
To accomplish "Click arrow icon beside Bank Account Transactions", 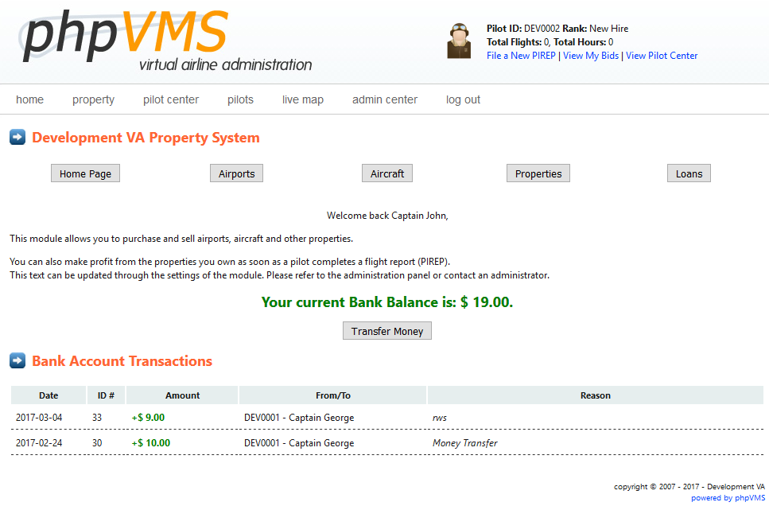I will pos(17,360).
